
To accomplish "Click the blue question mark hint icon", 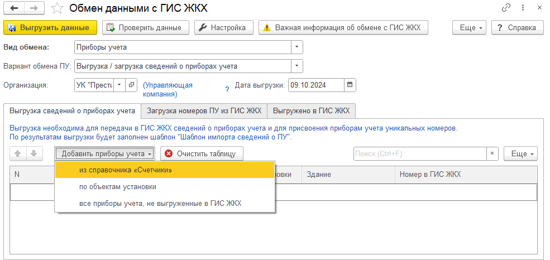I will click(x=227, y=89).
